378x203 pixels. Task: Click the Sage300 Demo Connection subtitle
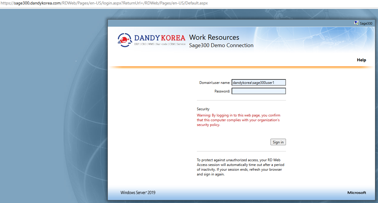(221, 45)
